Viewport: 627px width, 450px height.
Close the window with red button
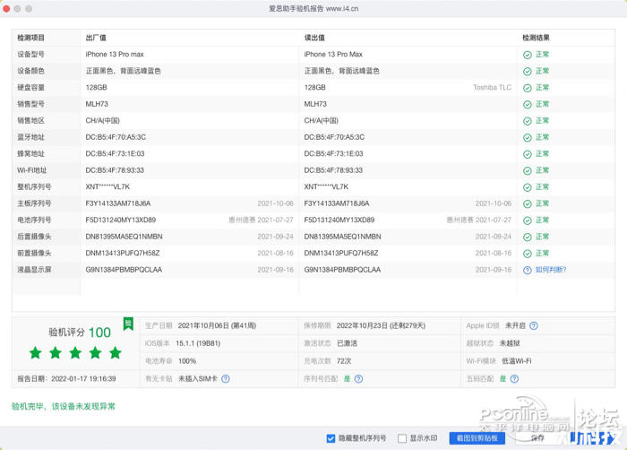point(6,8)
